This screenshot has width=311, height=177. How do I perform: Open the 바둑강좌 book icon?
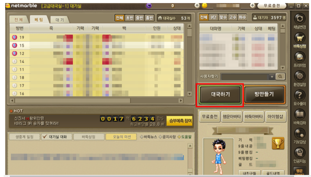point(299,115)
